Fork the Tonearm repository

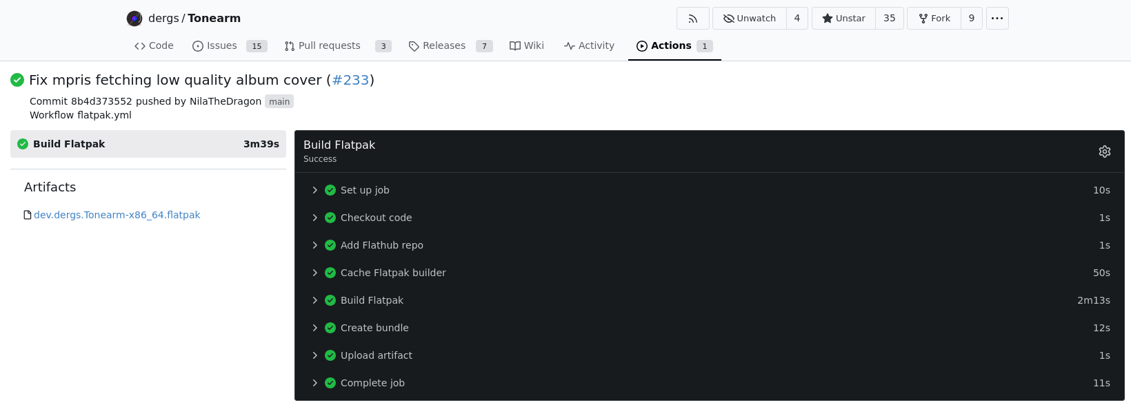coord(934,19)
